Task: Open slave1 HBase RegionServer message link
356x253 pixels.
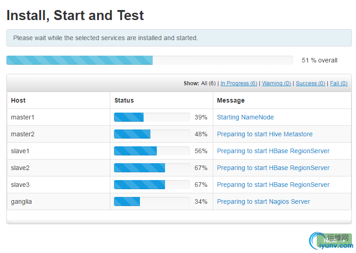Action: 273,151
